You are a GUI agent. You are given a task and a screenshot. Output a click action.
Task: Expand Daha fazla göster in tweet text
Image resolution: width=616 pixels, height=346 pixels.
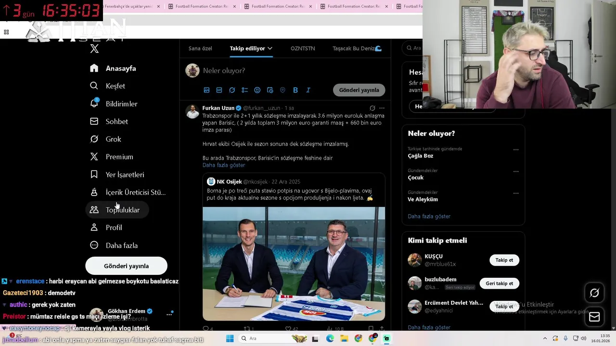click(224, 165)
